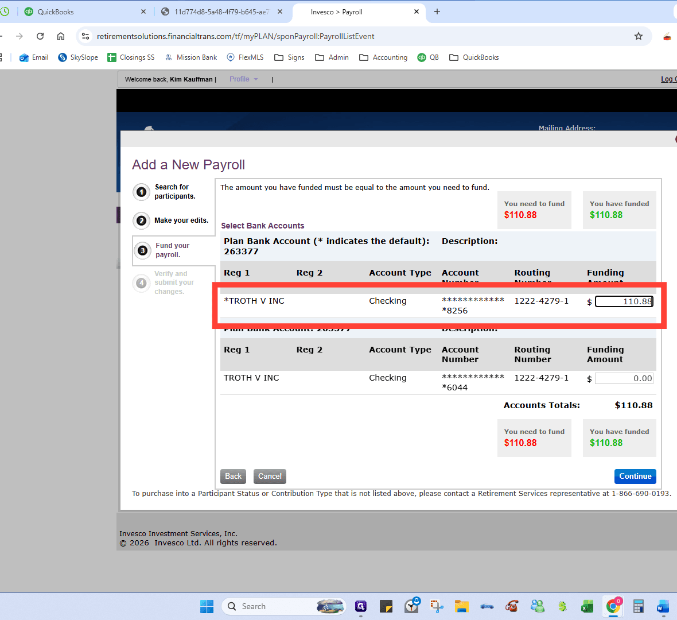Click step 1 Search for participants
677x620 pixels.
point(165,191)
